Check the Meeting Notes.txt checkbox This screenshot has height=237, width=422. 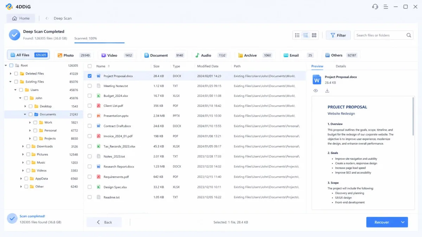pyautogui.click(x=90, y=86)
